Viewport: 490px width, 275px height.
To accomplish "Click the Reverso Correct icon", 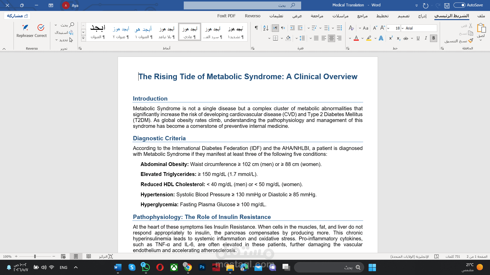I will [x=41, y=28].
